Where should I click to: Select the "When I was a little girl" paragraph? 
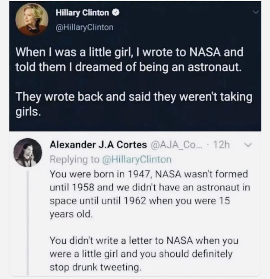(125, 61)
